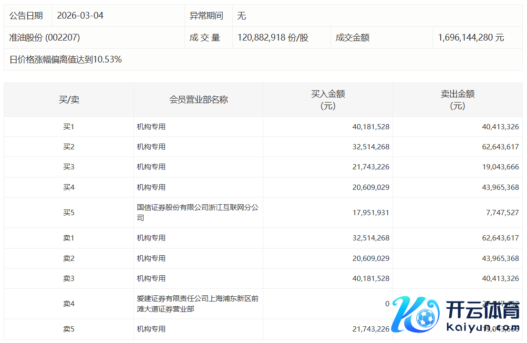The height and width of the screenshot is (343, 527).
Task: Select the 异常期间 label cell
Action: coord(207,16)
